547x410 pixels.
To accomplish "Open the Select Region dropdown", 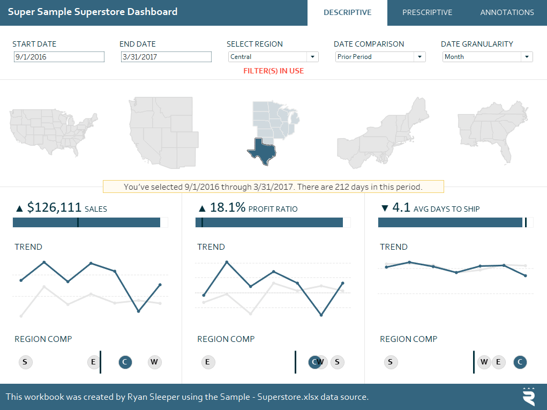I will point(273,57).
